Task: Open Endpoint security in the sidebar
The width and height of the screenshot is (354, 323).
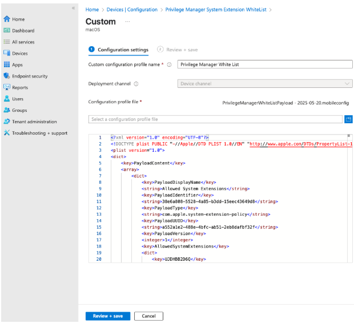Action: pos(30,76)
